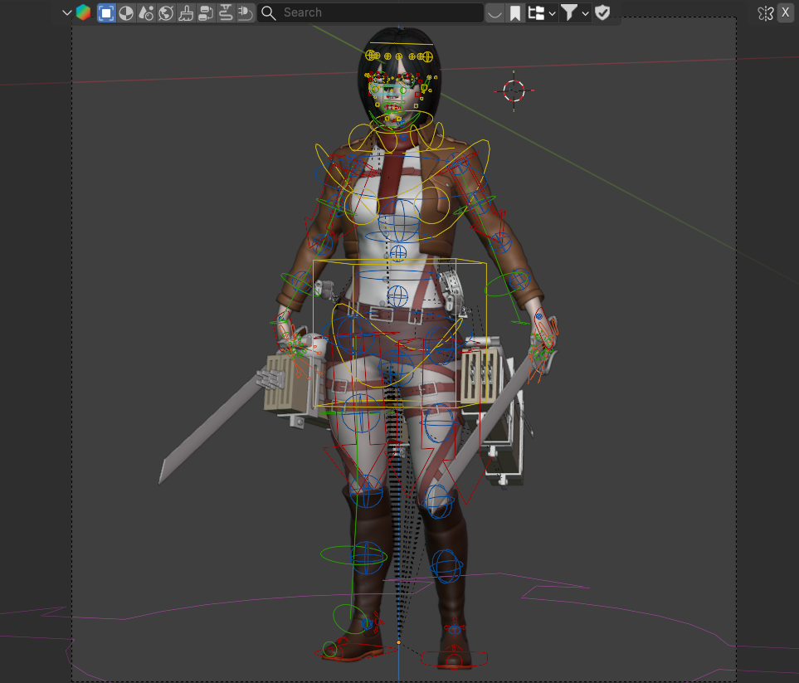Click the globe world icon
This screenshot has height=683, width=799.
point(166,12)
